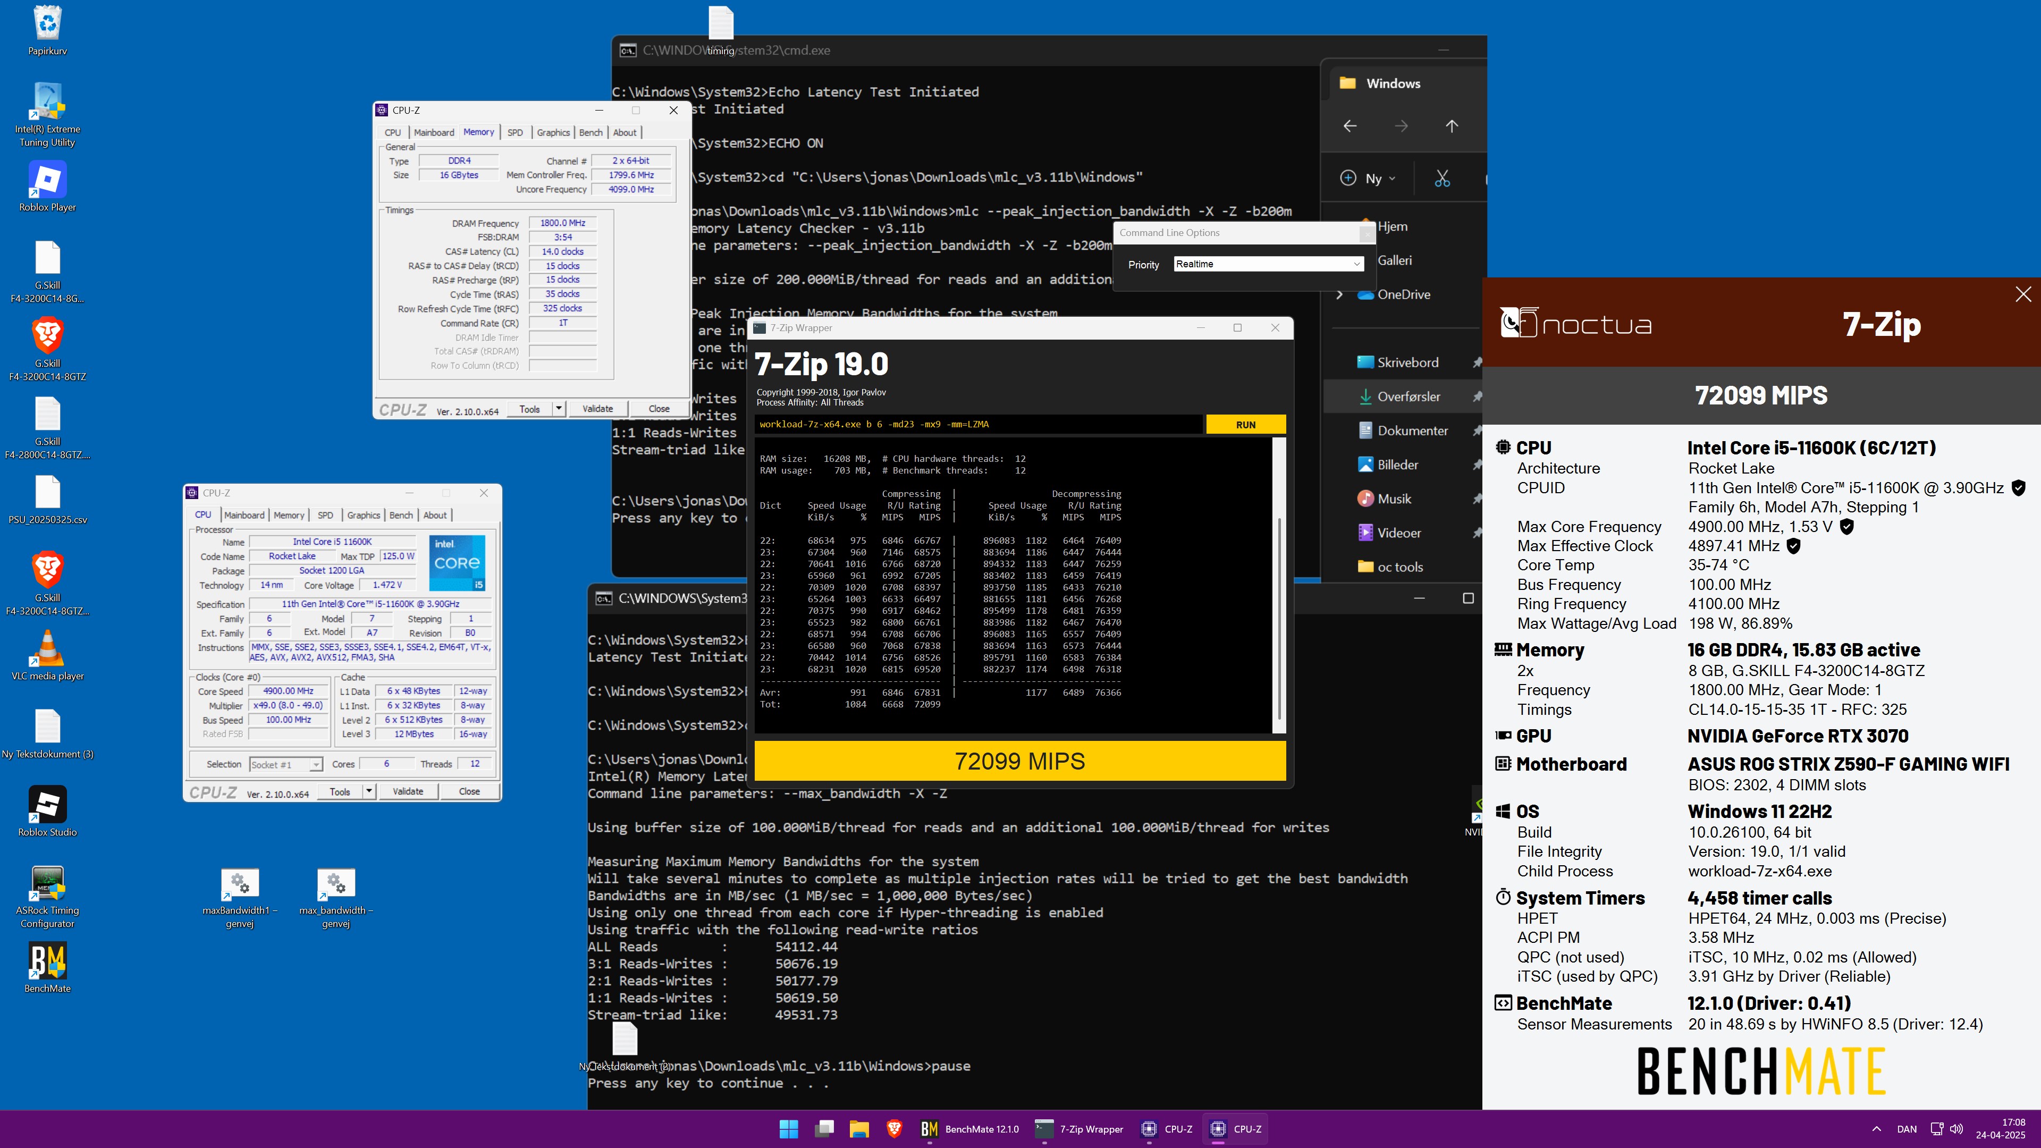
Task: Open Hjem in Explorer navigation pane
Action: (1392, 226)
